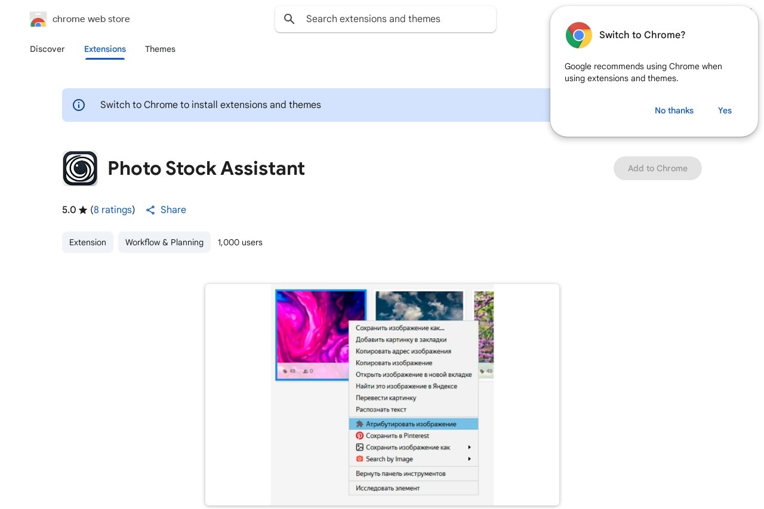Click the '1,000 users' text
The width and height of the screenshot is (764, 509).
tap(240, 242)
